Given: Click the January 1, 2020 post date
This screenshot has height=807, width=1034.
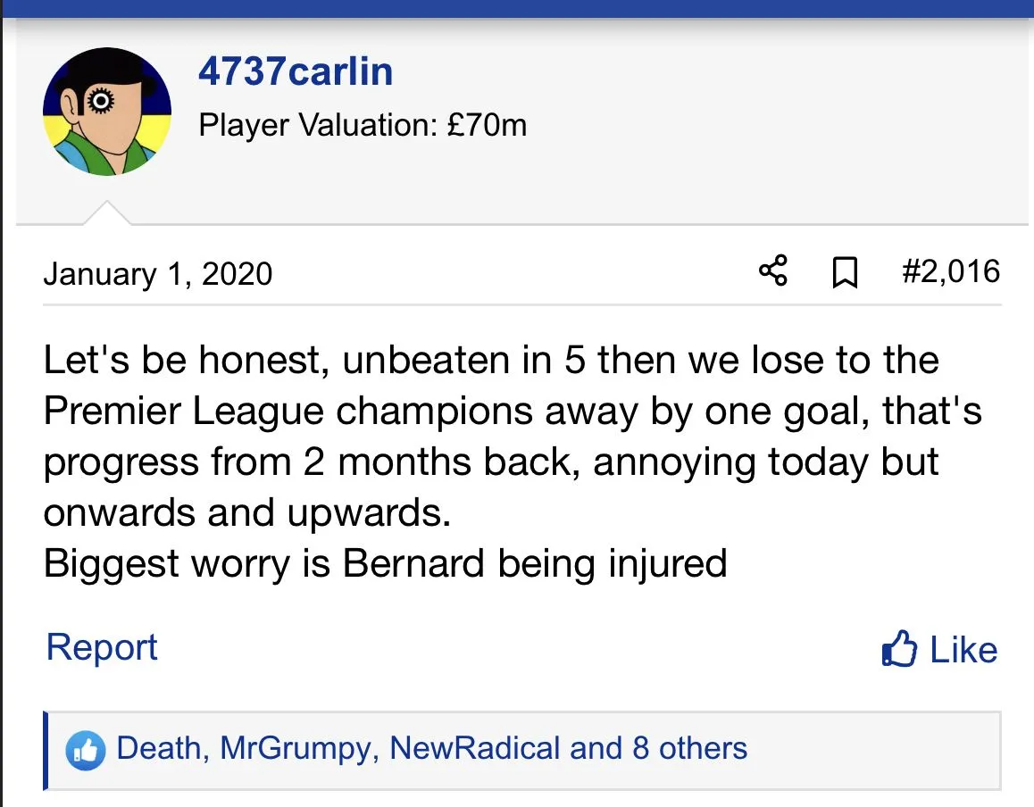Looking at the screenshot, I should point(158,272).
